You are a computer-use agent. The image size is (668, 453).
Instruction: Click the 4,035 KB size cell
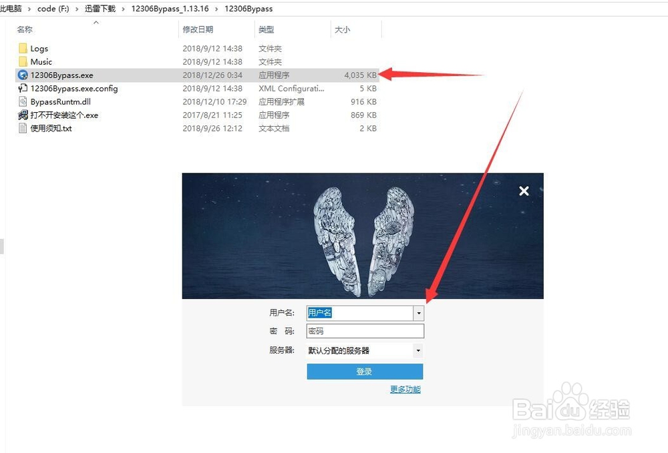(361, 75)
